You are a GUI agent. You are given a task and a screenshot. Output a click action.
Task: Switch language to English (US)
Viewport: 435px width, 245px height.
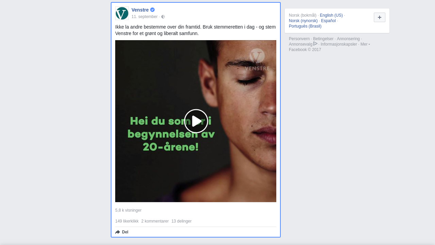[x=331, y=15]
